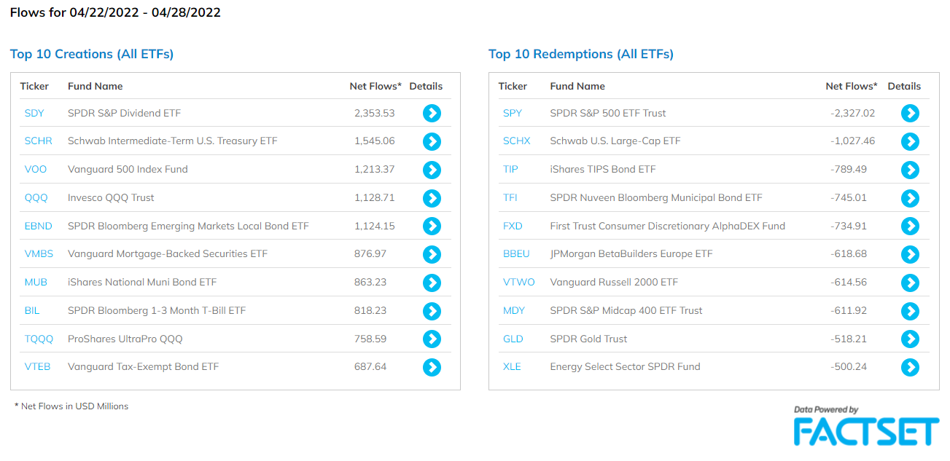Open details arrow for VMBS row
Screen dimensions: 950x461
tap(432, 254)
